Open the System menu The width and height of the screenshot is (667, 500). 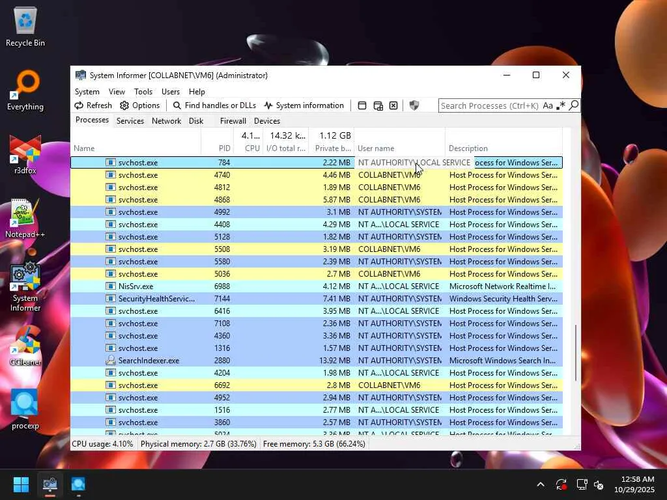point(87,92)
